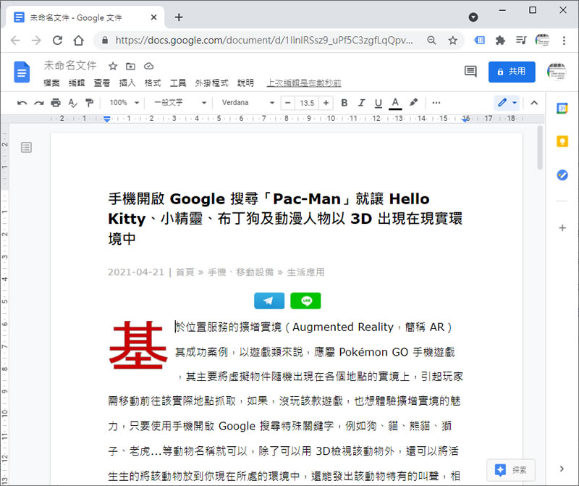Toggle italic formatting
The width and height of the screenshot is (579, 486).
[x=361, y=103]
